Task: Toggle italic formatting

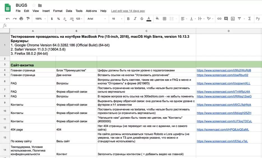Action: (x=135, y=19)
